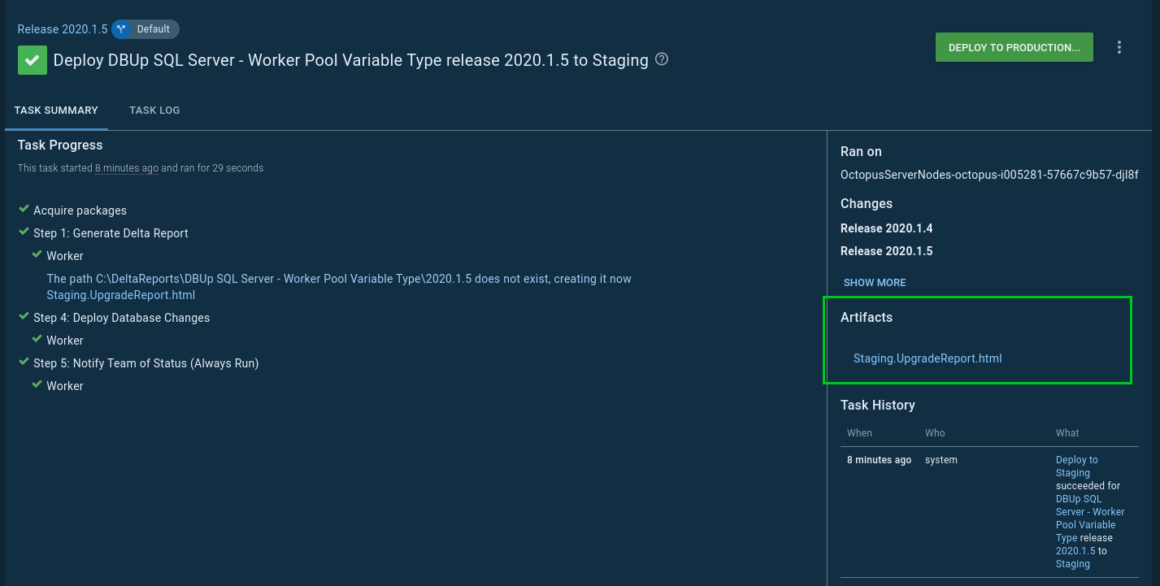
Task: Switch to the TASK LOG tab
Action: click(154, 110)
